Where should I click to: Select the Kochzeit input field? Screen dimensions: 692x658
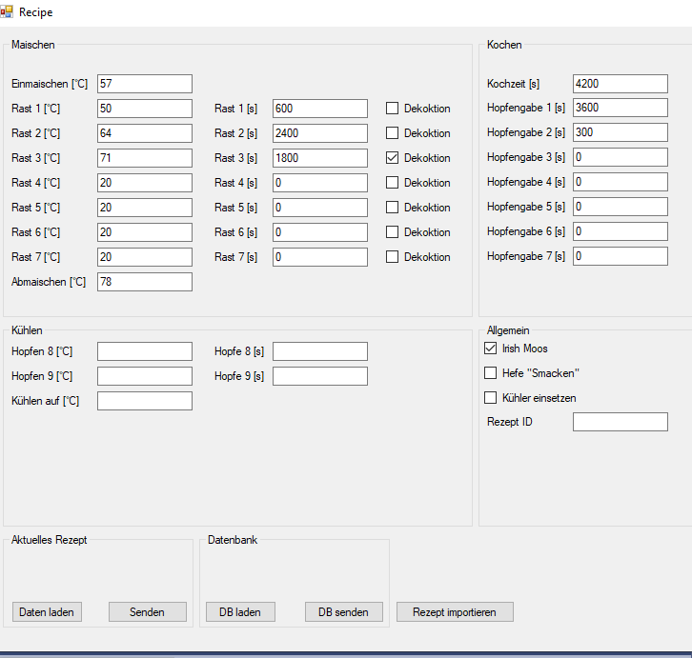point(620,84)
